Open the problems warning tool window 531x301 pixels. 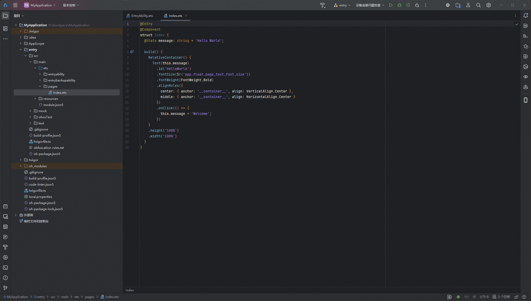pos(5,278)
